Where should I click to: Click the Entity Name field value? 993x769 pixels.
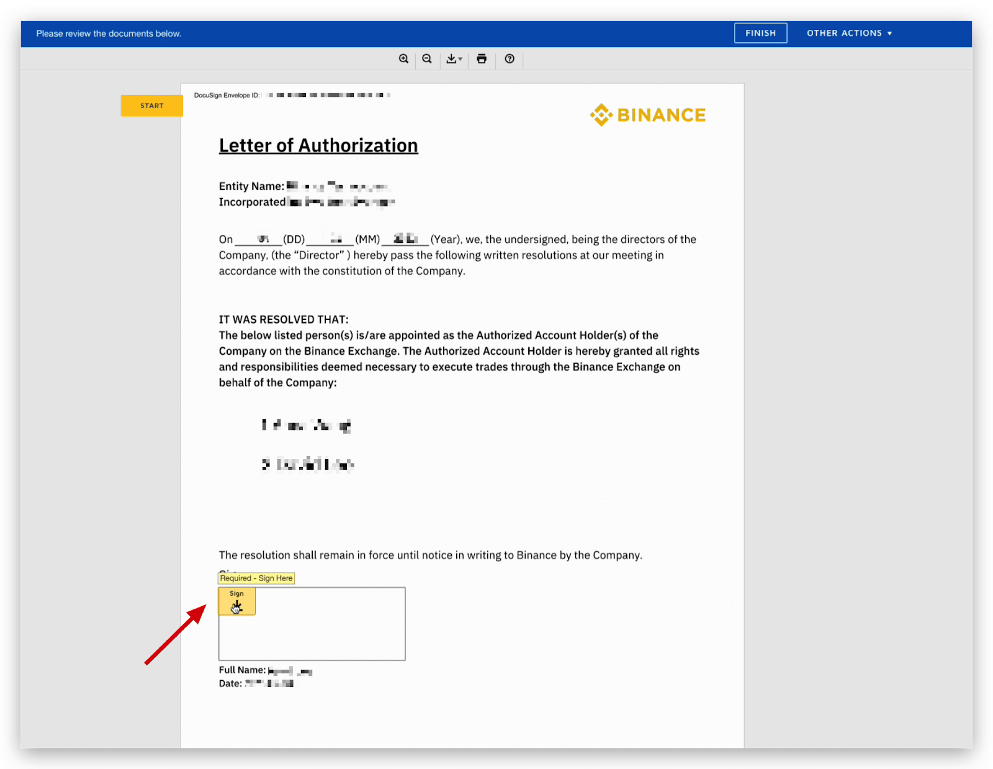click(x=338, y=186)
